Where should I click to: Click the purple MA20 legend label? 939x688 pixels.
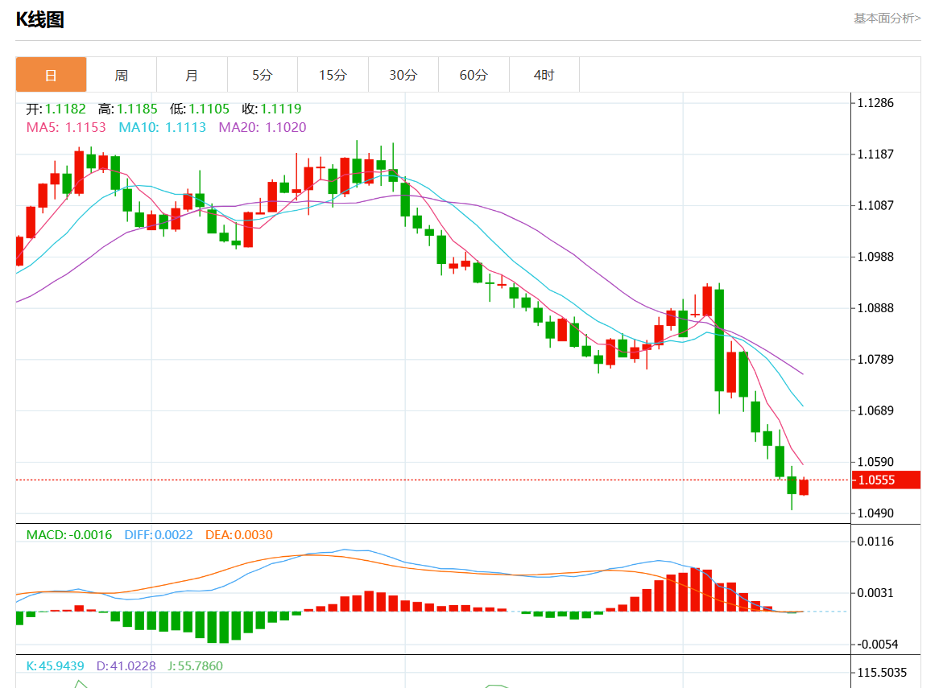coord(263,127)
